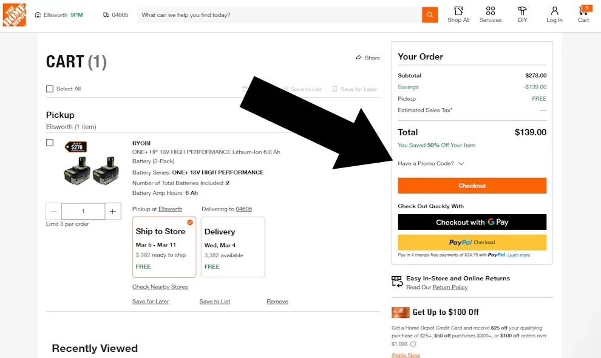Checkout with G Pay button
601x358 pixels.
tap(472, 222)
